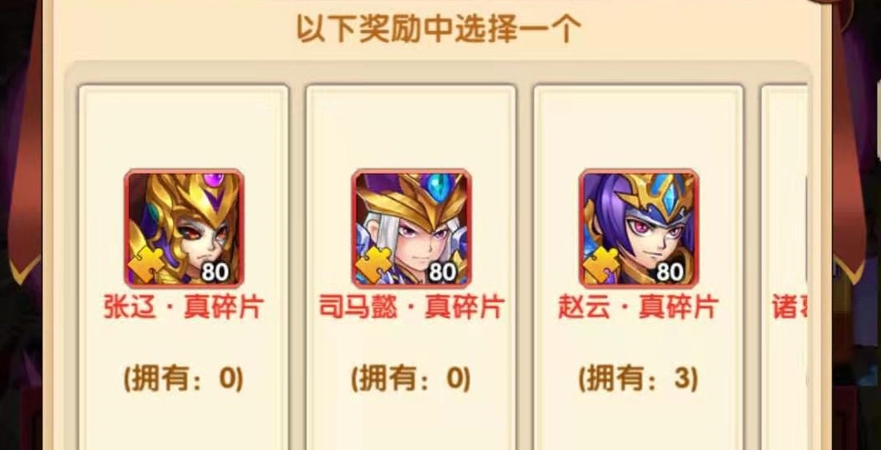Screen dimensions: 881x450
Task: Select the partially visible fourth reward card
Action: [784, 267]
